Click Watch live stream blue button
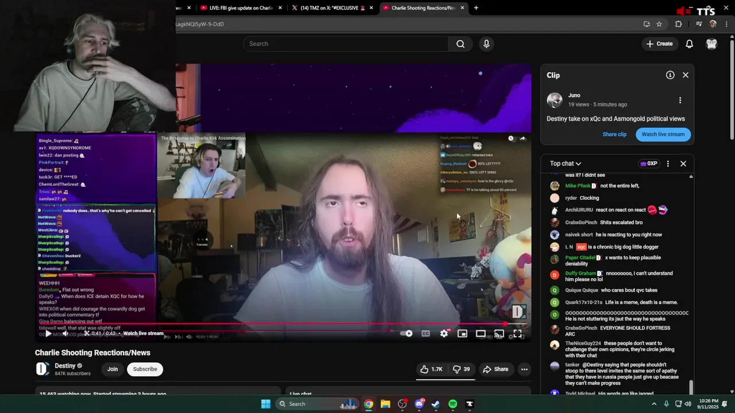Viewport: 735px width, 413px height. pyautogui.click(x=663, y=134)
